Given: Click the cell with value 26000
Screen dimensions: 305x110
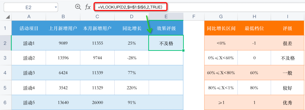Looking at the screenshot, I should pyautogui.click(x=97, y=102).
